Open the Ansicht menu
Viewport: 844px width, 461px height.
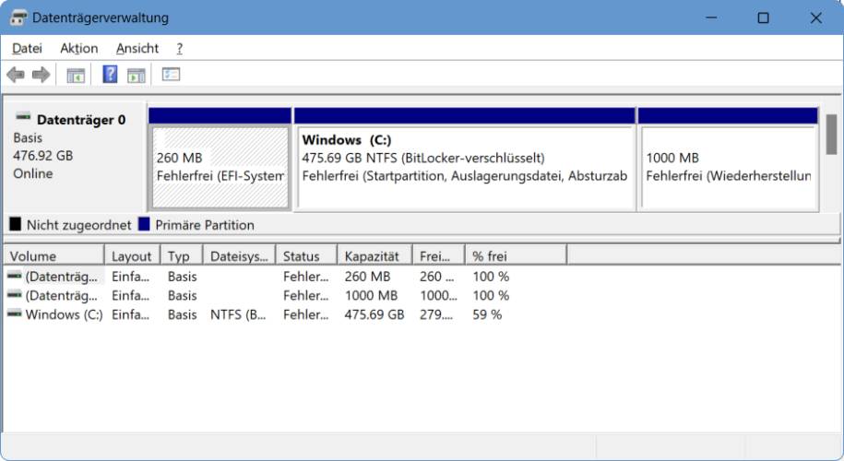tap(137, 48)
